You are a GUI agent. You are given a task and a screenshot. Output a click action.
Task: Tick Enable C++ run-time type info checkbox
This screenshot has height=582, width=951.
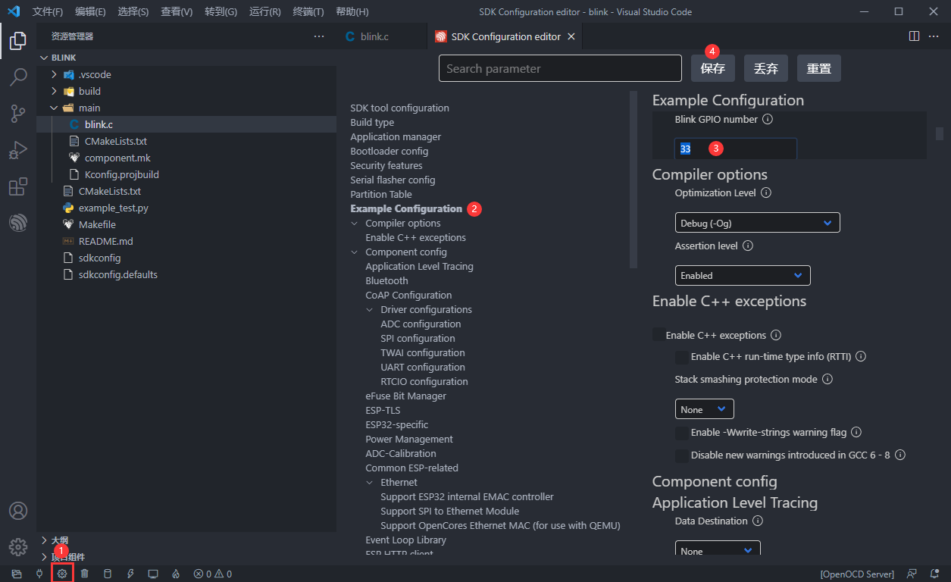click(x=682, y=357)
